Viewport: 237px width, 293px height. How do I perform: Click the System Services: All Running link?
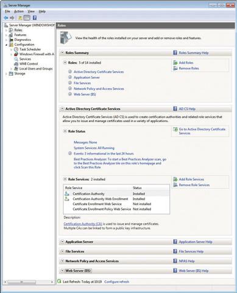click(x=94, y=148)
